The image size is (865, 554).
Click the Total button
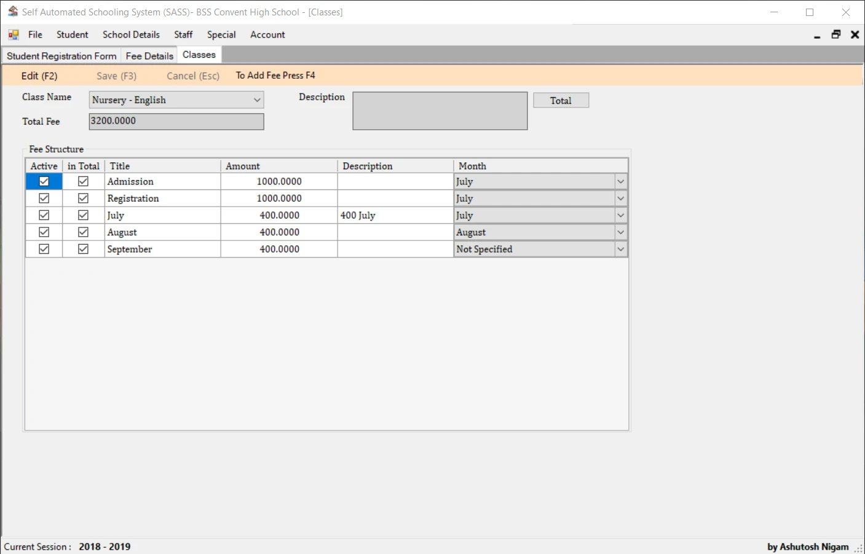pyautogui.click(x=560, y=100)
